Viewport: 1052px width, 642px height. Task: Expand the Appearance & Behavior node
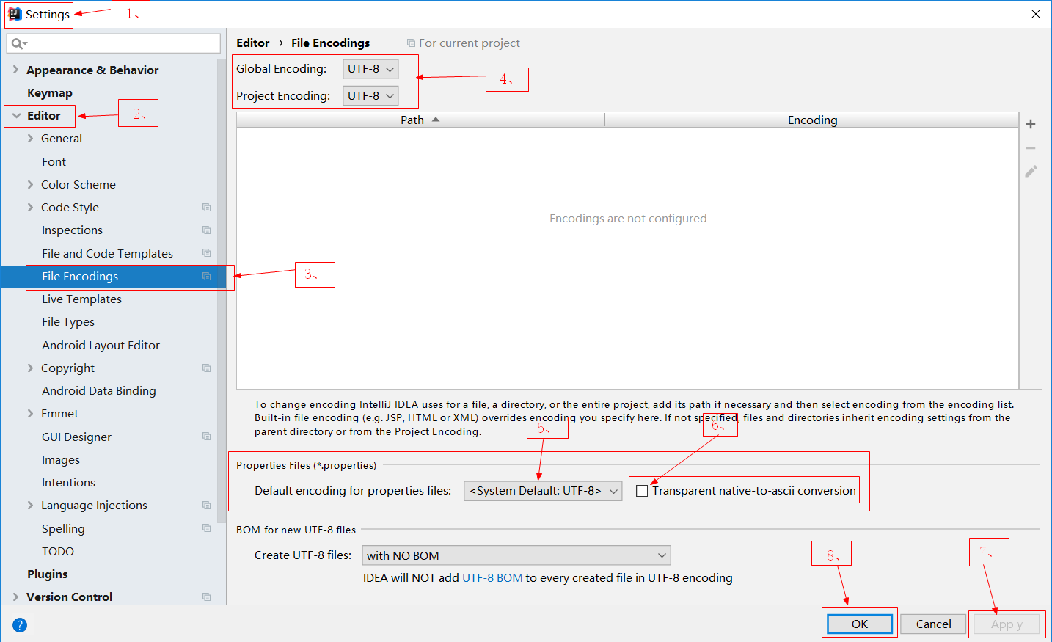[15, 70]
